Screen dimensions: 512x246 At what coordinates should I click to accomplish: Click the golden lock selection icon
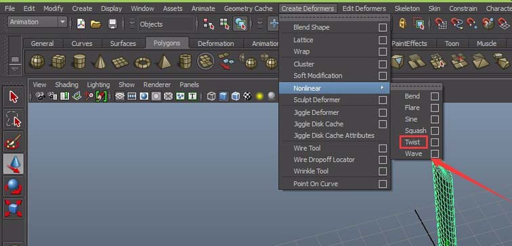coord(402,23)
